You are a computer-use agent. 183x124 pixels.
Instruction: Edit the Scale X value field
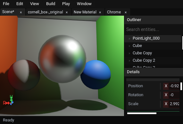pyautogui.click(x=174, y=104)
